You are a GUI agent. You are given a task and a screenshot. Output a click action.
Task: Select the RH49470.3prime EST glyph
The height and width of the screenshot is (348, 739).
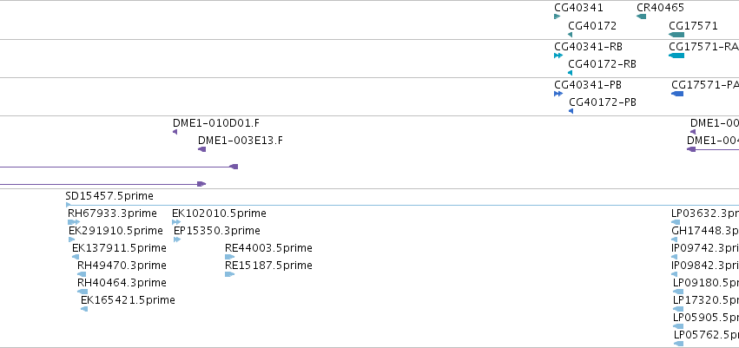coord(82,274)
